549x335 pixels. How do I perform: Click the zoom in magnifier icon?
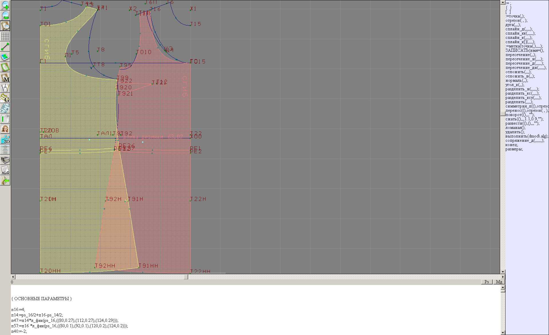tap(5, 5)
